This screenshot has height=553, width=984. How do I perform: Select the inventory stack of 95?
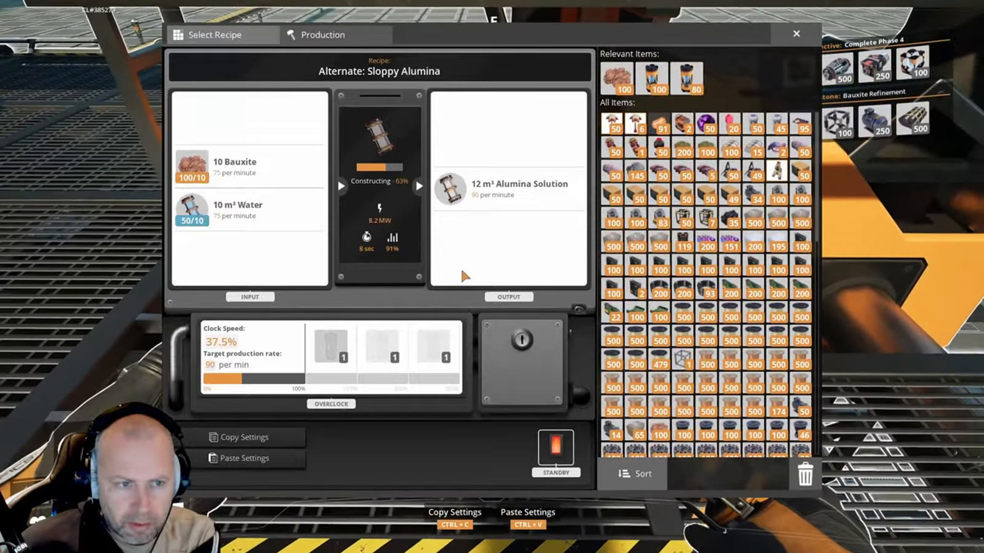pos(801,124)
